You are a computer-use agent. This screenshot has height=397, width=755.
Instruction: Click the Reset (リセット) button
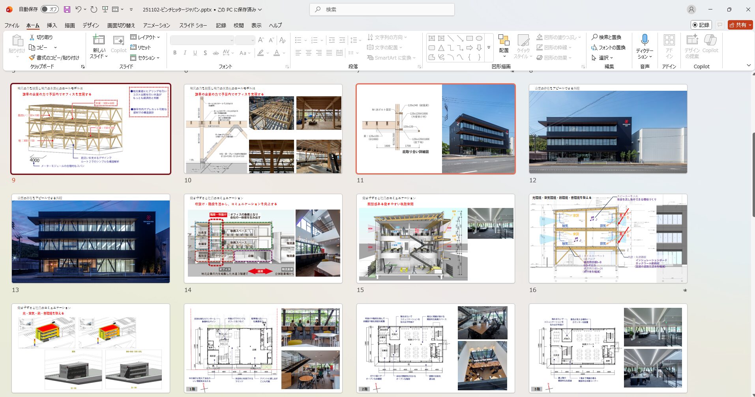[x=141, y=47]
